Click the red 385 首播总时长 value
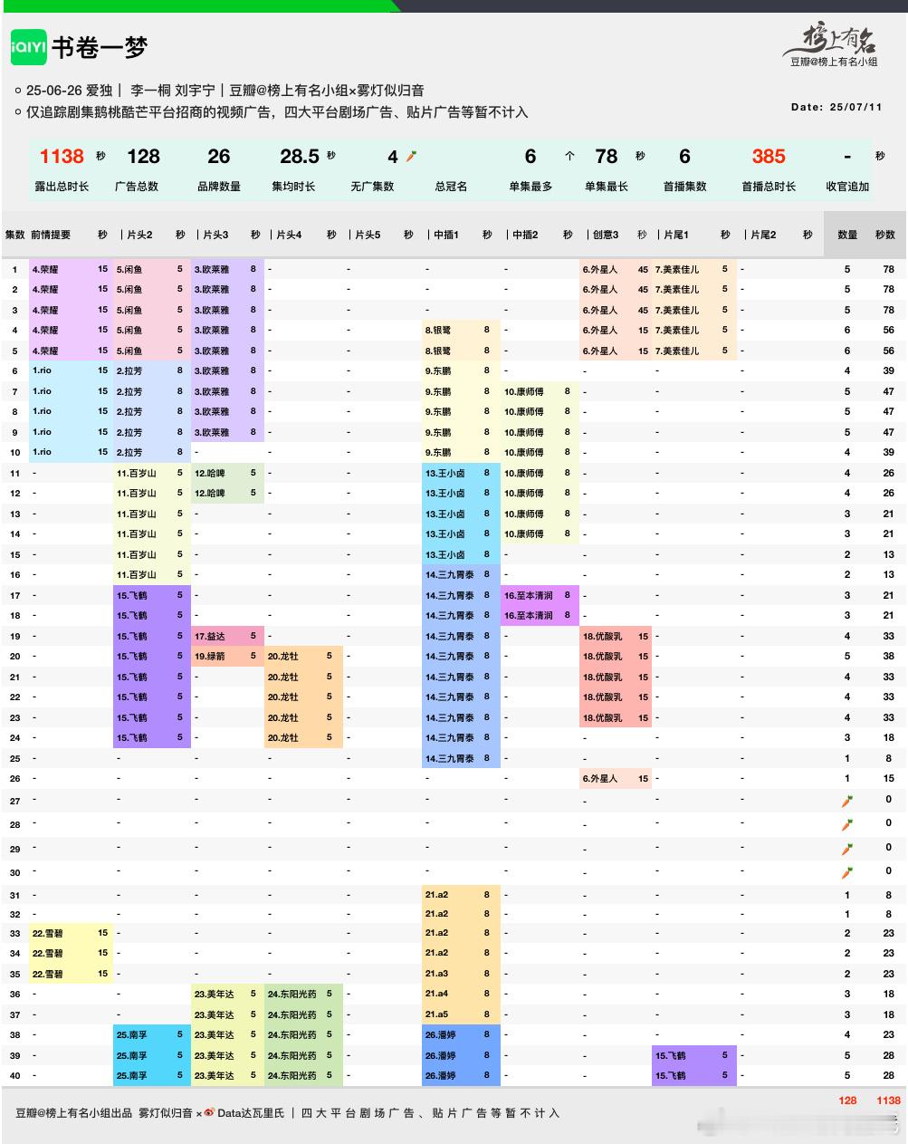Viewport: 908px width, 1144px height. pyautogui.click(x=769, y=157)
